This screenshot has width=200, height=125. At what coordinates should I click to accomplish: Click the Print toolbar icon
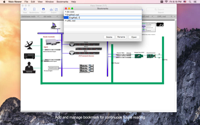click(43, 9)
